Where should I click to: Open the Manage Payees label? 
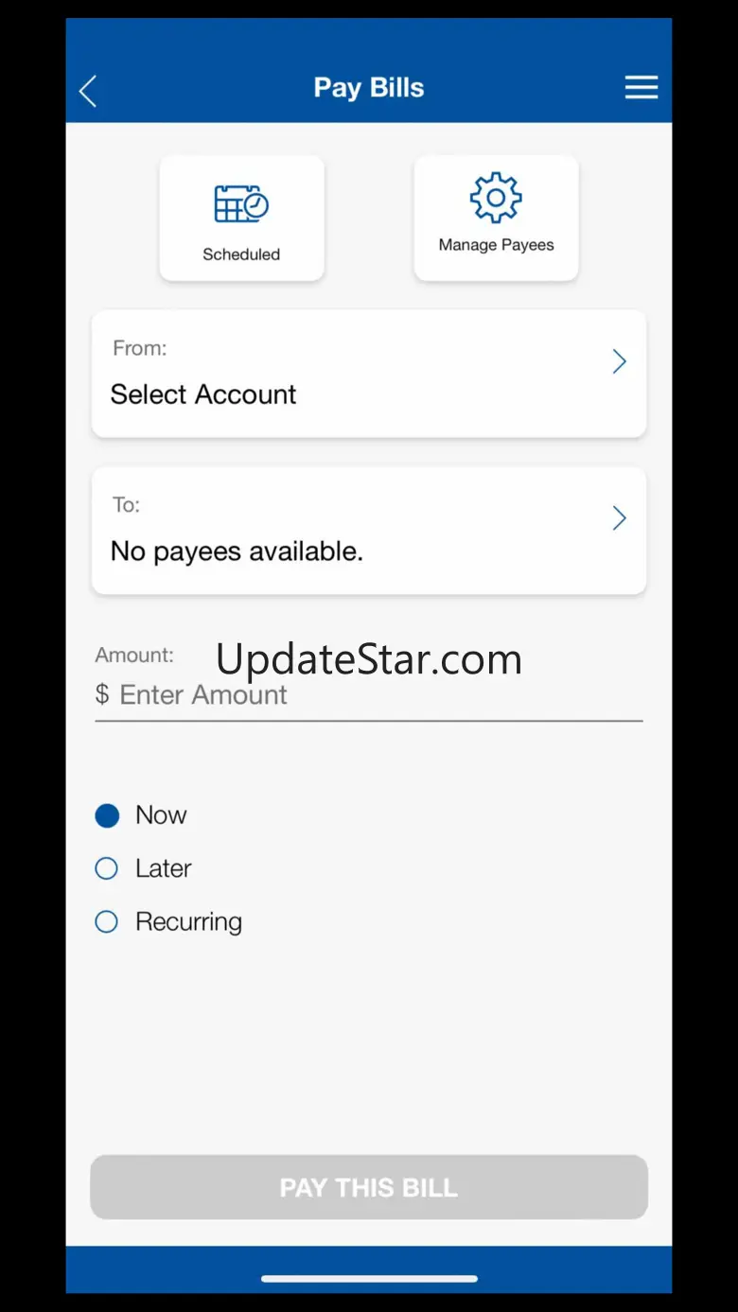click(496, 245)
